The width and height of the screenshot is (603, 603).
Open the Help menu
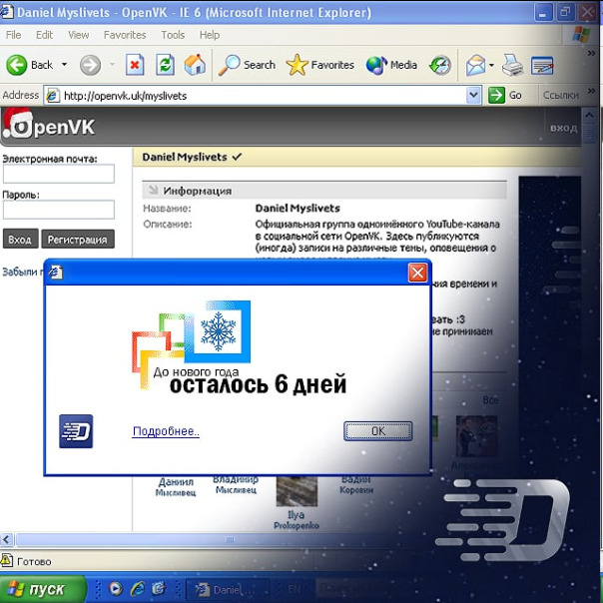[x=210, y=35]
